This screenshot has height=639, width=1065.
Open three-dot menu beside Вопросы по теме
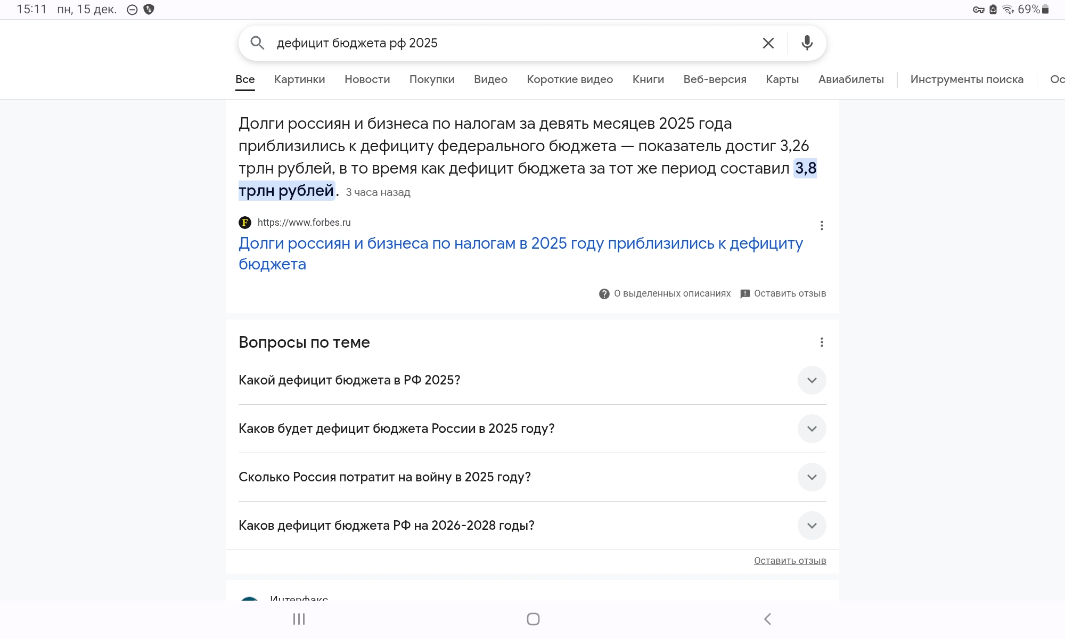[x=822, y=342]
